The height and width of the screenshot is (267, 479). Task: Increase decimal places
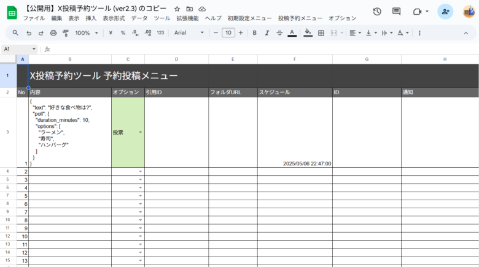[x=148, y=33]
